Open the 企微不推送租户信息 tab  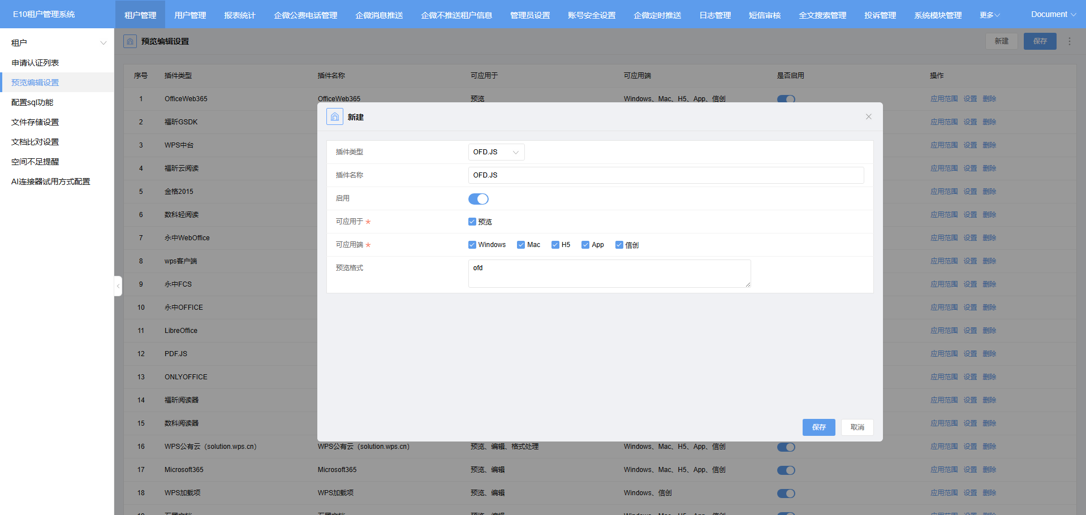456,15
